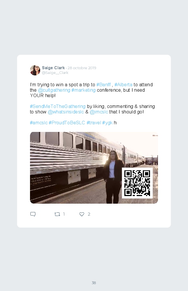Open the train platform photo
Viewport: 188px width, 291px height.
pyautogui.click(x=94, y=168)
